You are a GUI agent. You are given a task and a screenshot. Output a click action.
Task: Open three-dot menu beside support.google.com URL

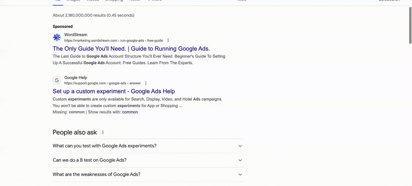[x=146, y=83]
